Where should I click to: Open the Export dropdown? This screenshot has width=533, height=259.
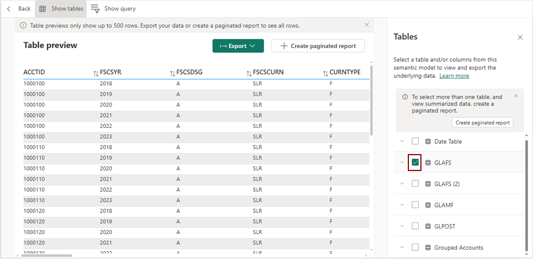click(x=238, y=46)
